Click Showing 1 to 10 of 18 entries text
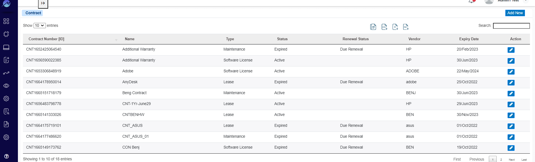 (x=47, y=159)
